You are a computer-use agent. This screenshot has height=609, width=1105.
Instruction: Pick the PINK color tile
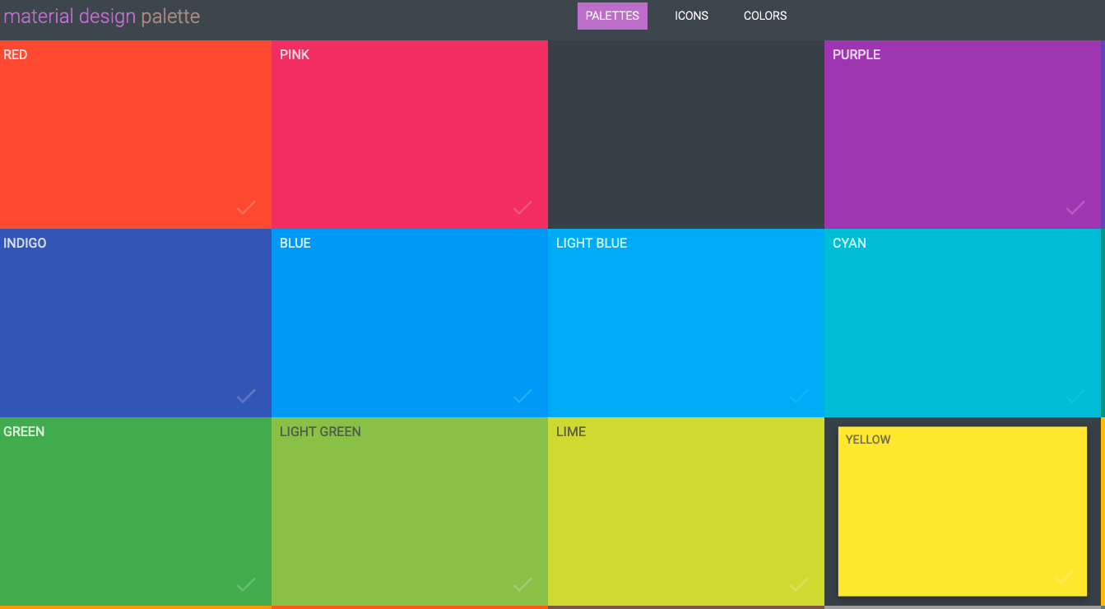(x=409, y=132)
